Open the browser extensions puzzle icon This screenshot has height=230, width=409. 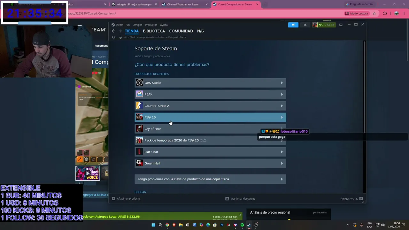pos(385,13)
